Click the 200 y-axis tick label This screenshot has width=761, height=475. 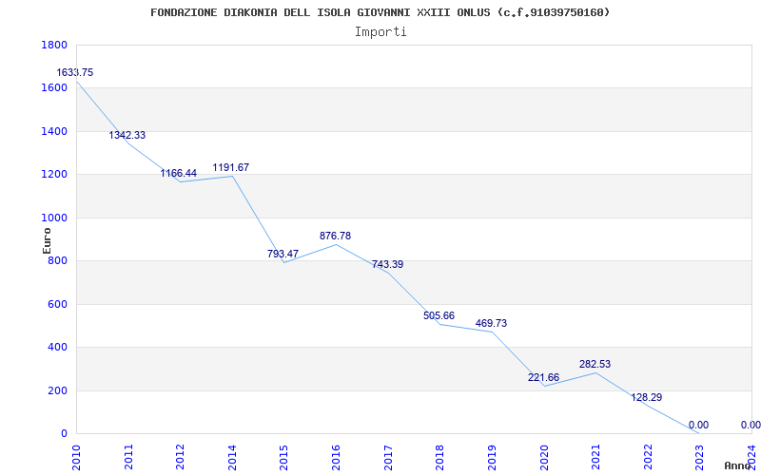coord(58,390)
